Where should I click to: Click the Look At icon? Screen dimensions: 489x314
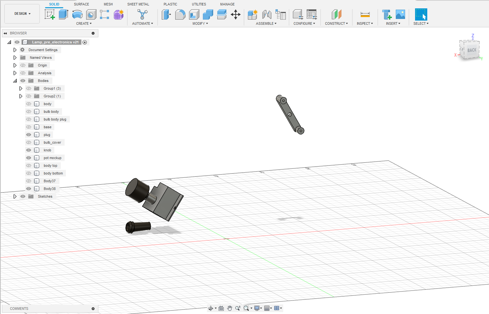pos(221,308)
